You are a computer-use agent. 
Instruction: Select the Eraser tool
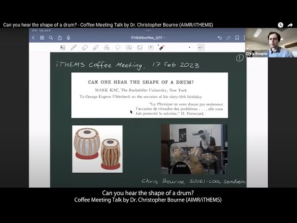coord(85,48)
